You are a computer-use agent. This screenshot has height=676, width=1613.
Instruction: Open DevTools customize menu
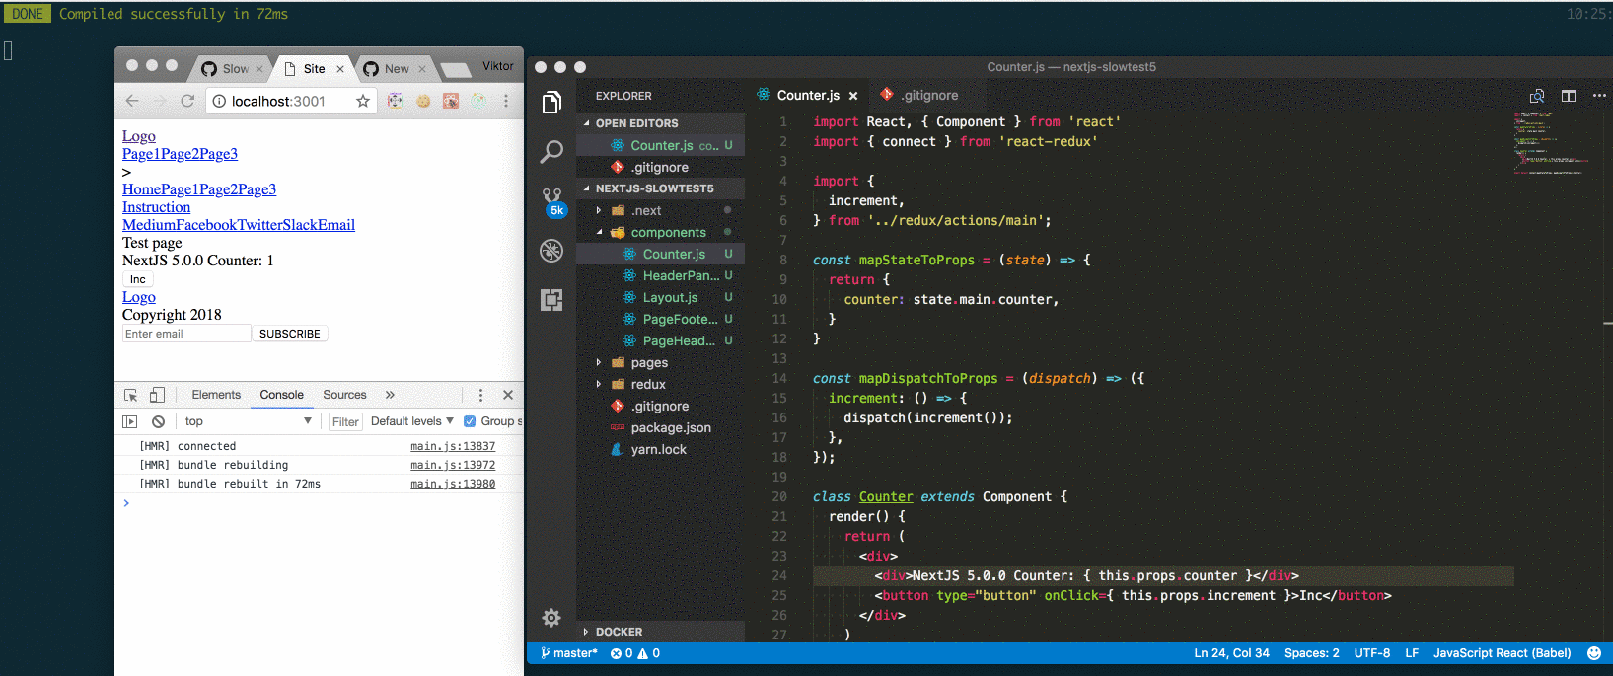click(480, 395)
